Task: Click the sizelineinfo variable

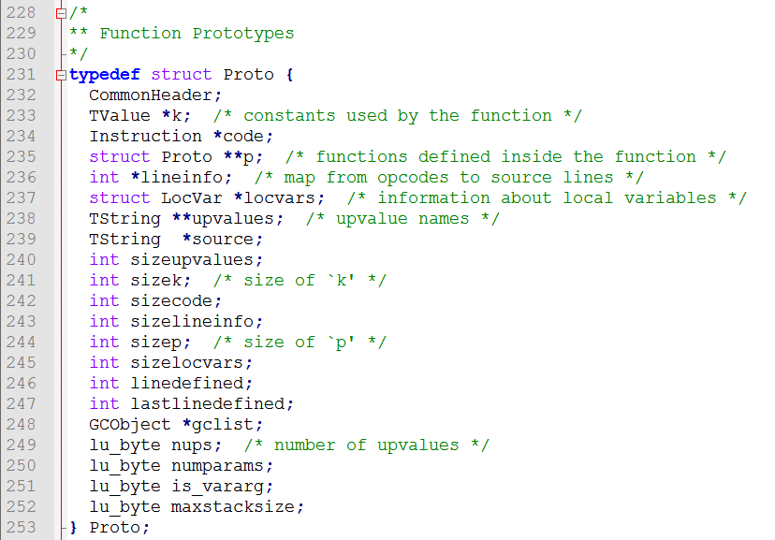Action: pos(197,322)
